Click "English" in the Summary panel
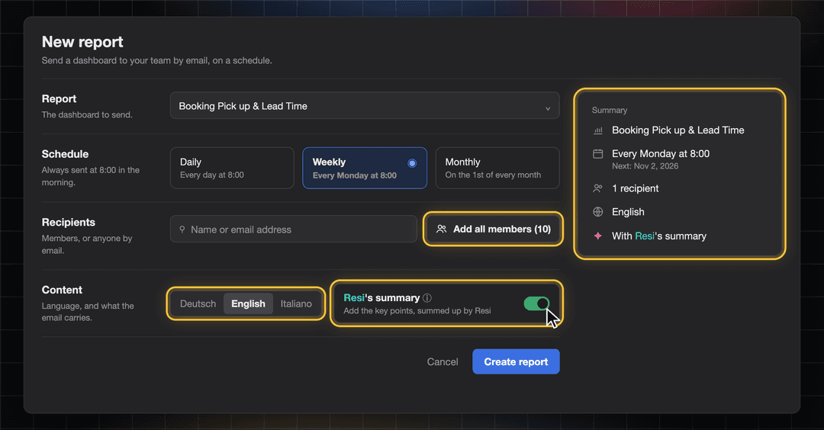Viewport: 824px width, 430px height. point(628,212)
